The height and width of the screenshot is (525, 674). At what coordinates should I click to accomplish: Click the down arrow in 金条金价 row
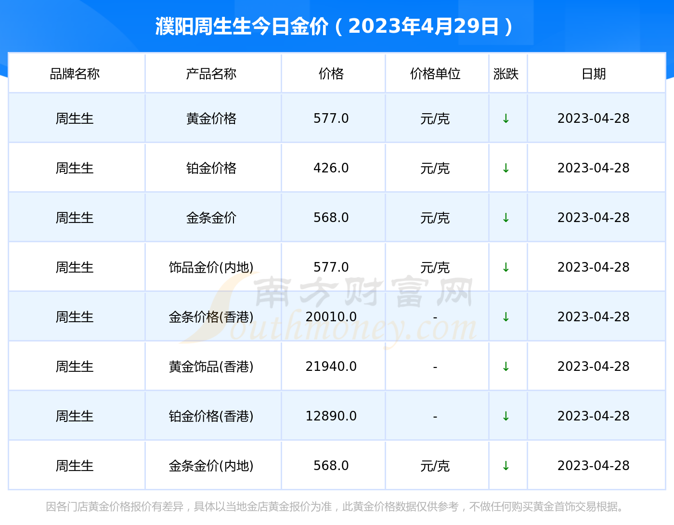(505, 218)
